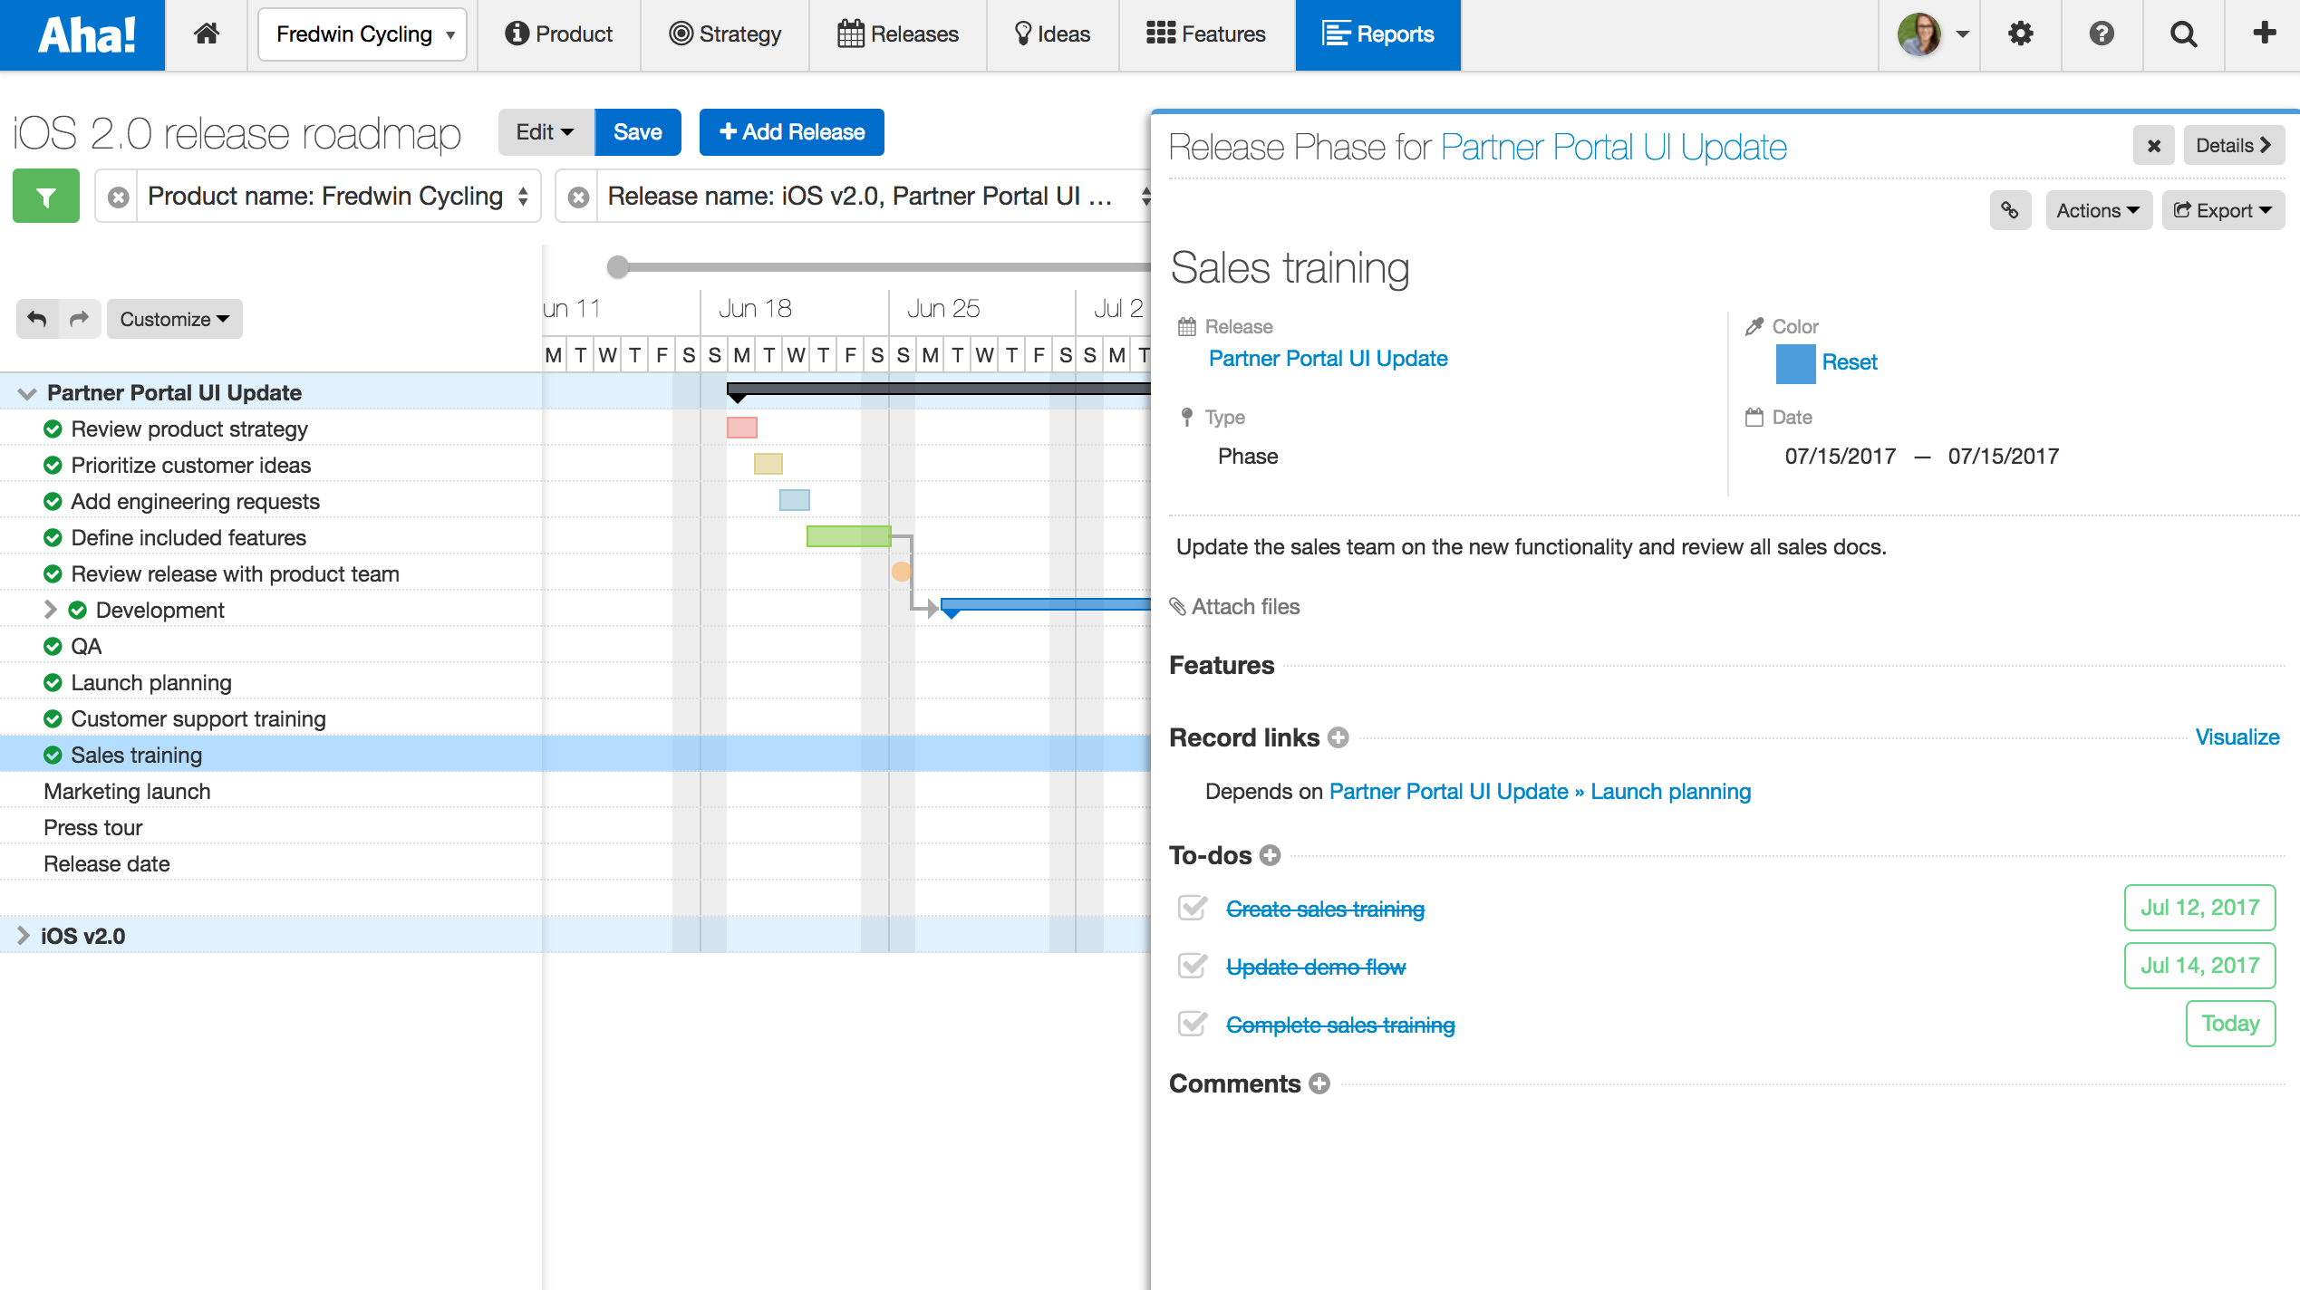The width and height of the screenshot is (2300, 1290).
Task: Open the Features section
Action: coord(1222,665)
